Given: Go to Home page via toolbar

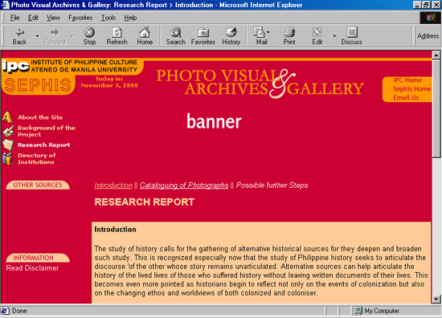Looking at the screenshot, I should point(145,36).
